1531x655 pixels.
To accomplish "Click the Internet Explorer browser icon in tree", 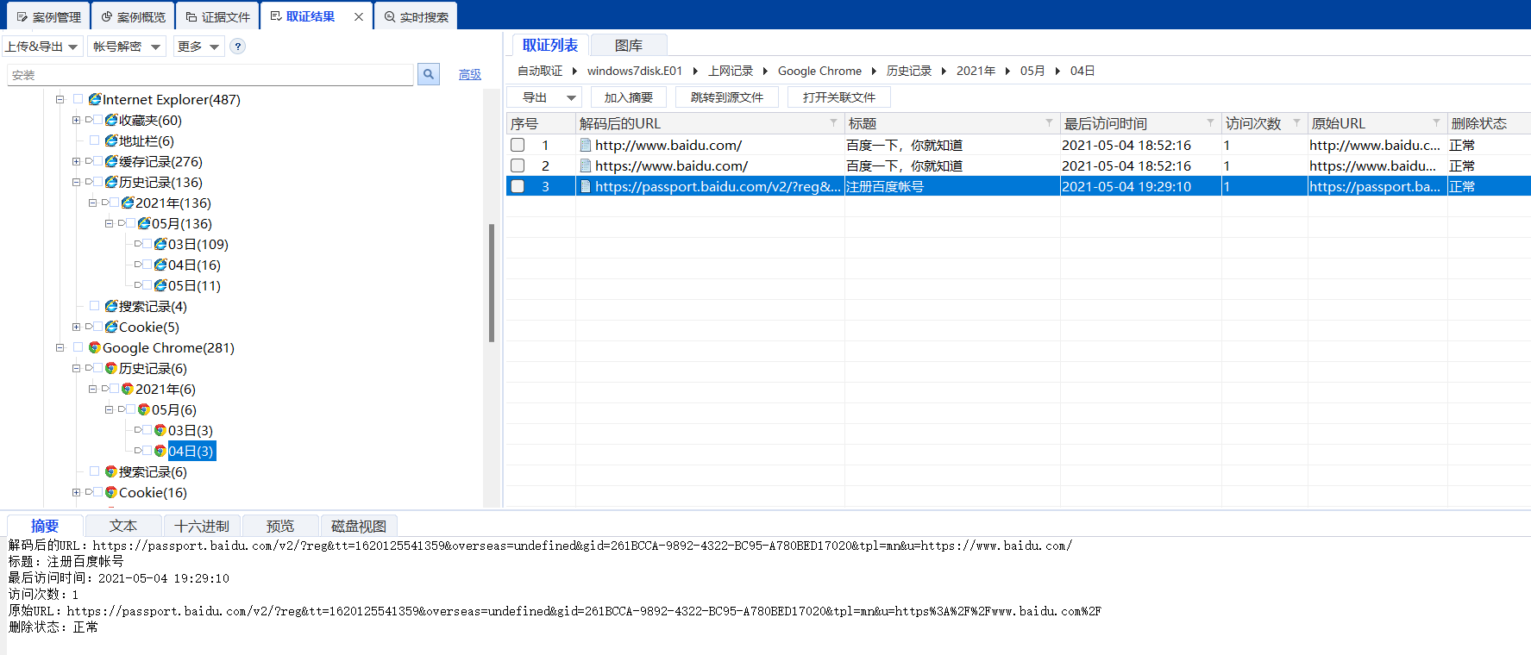I will (95, 99).
